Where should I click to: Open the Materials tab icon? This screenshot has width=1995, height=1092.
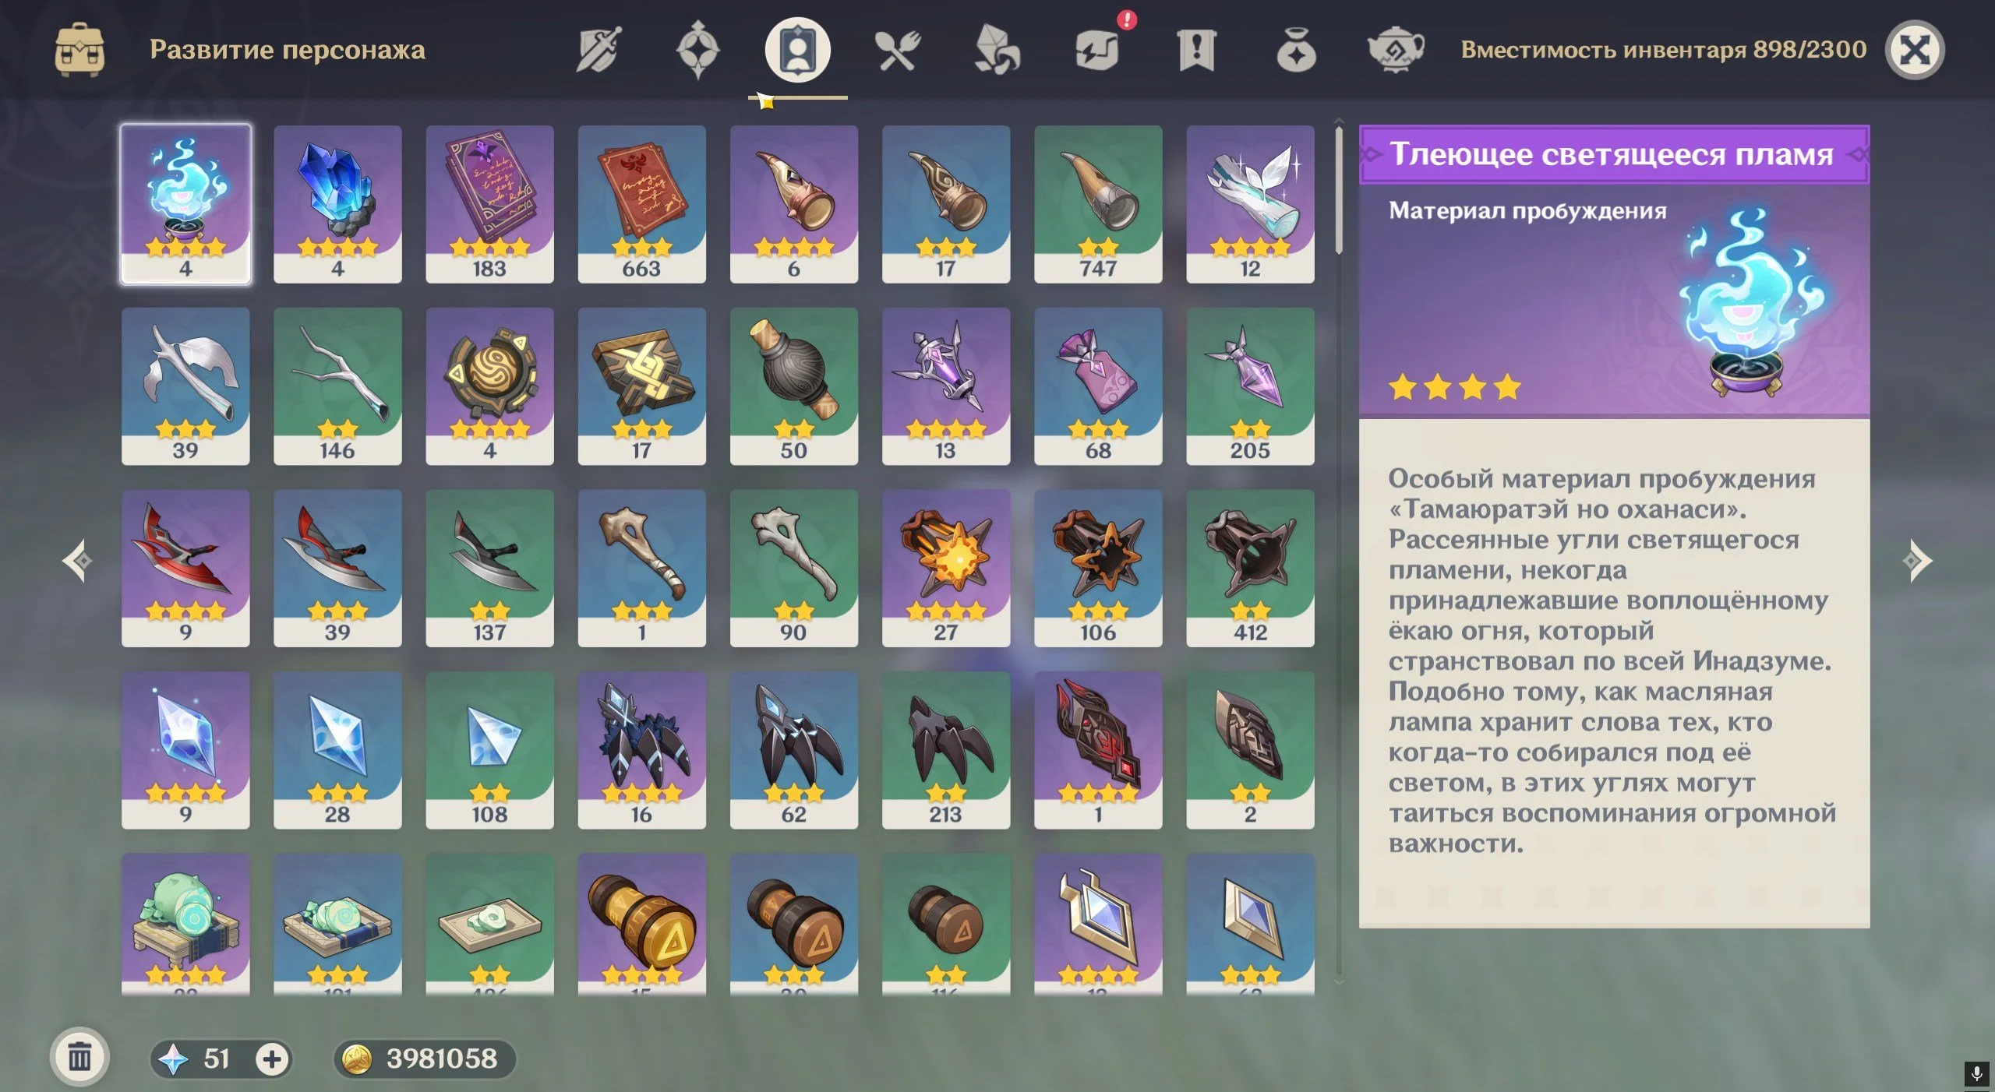(997, 50)
